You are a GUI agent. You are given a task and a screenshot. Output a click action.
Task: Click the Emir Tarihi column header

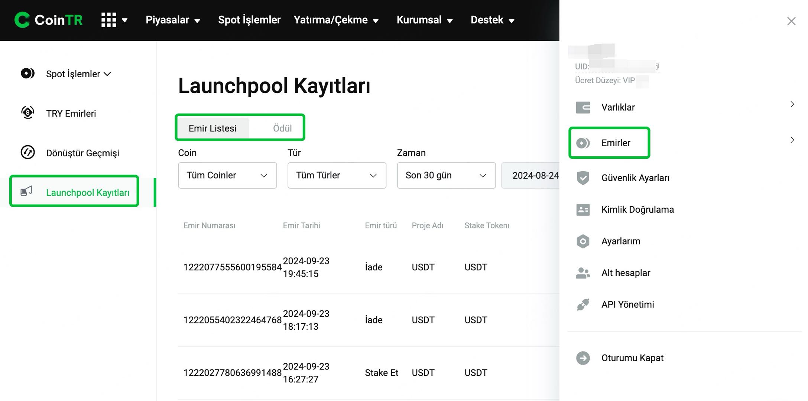(301, 225)
